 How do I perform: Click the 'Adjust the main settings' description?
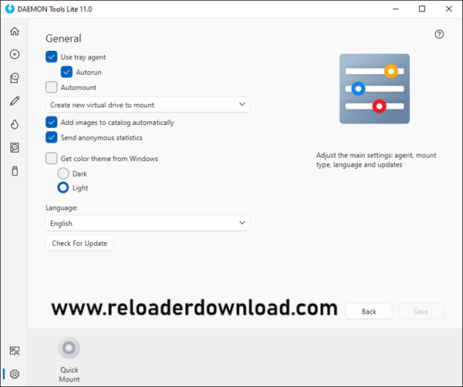click(376, 160)
